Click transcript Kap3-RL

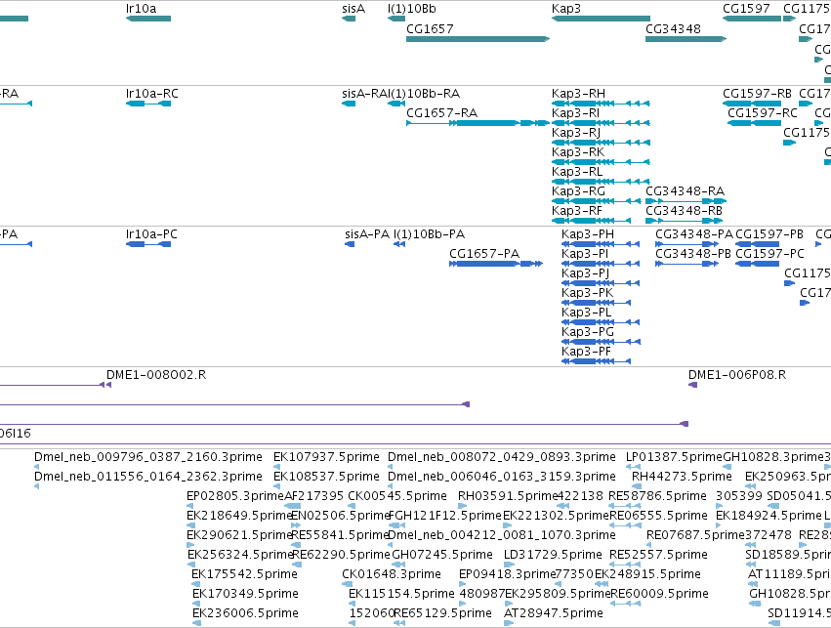(601, 182)
